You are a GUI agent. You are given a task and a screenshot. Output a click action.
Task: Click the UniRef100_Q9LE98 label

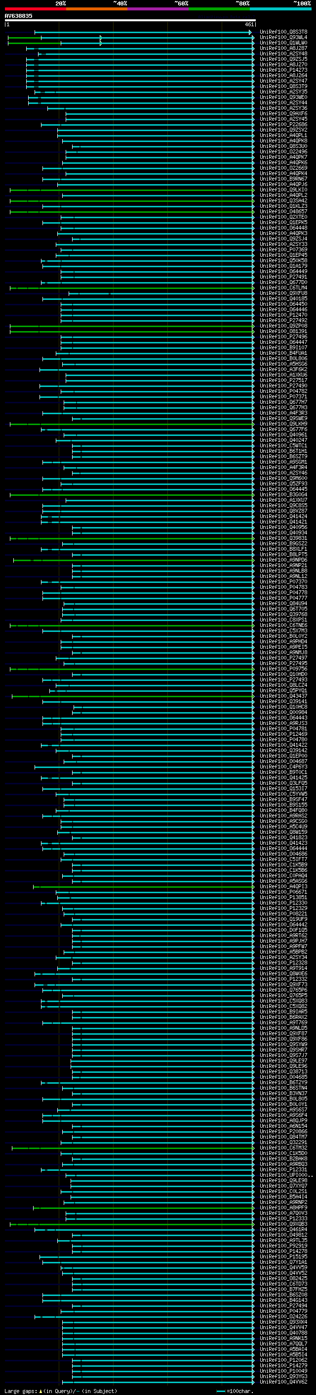(x=283, y=1180)
